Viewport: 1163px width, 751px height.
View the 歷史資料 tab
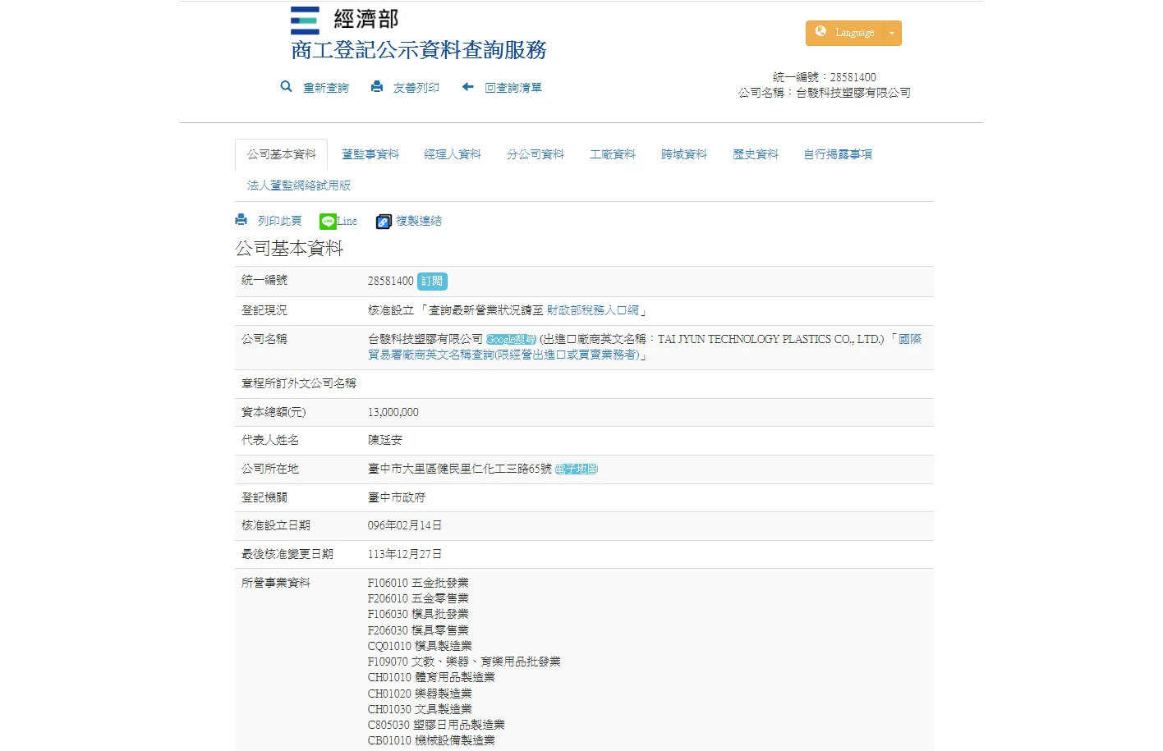(x=755, y=154)
